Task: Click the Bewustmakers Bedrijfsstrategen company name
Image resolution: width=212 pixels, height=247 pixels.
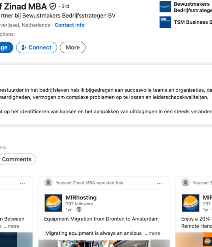Action: pos(193,7)
